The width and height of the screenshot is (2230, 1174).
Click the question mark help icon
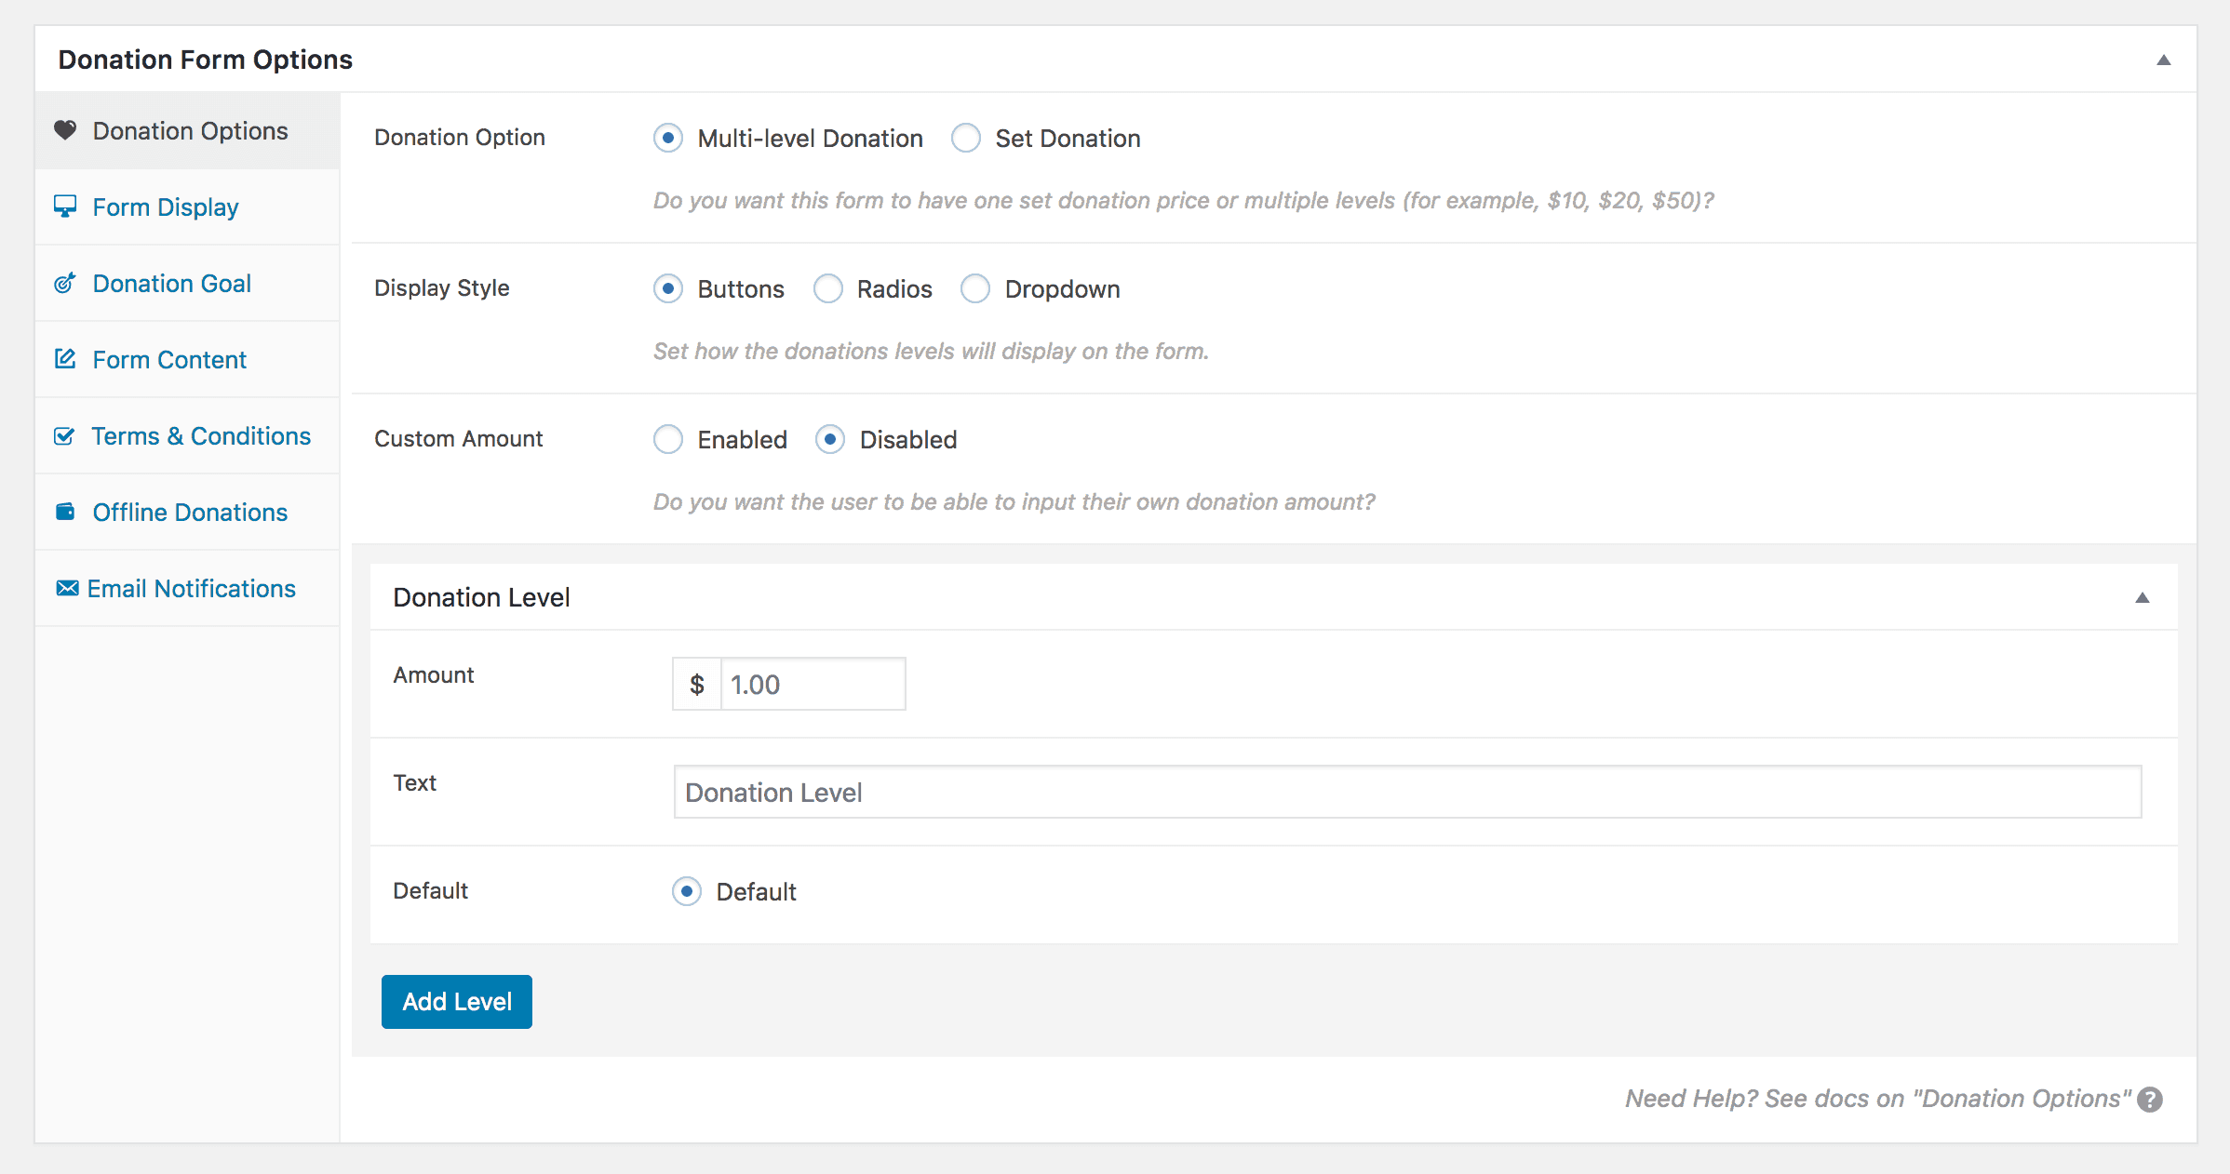2150,1100
